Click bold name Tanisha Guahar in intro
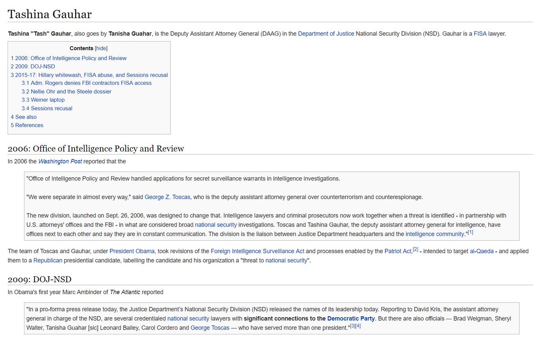Viewport: 533px width, 338px height. [130, 34]
